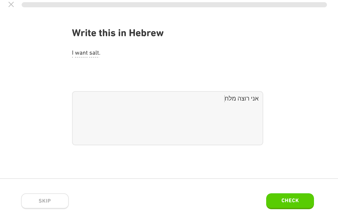Show the hint for the word "salt"
The height and width of the screenshot is (211, 338).
94,53
